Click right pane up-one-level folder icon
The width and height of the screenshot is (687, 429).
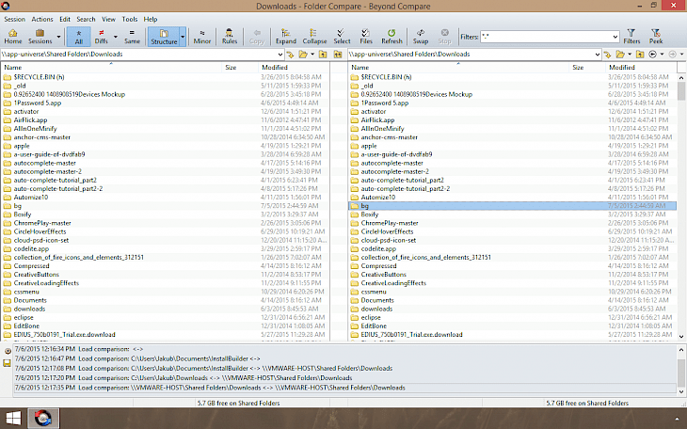(640, 55)
